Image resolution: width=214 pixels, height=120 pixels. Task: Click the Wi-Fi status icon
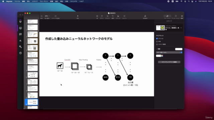tap(181, 1)
